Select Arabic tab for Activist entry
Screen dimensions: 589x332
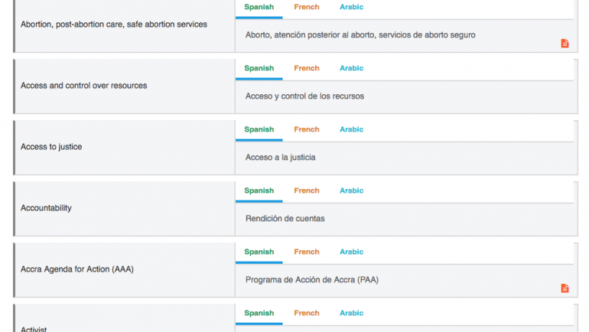coord(352,313)
